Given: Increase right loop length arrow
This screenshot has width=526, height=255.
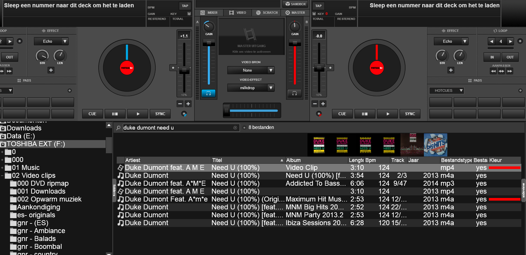Looking at the screenshot, I should [510, 41].
